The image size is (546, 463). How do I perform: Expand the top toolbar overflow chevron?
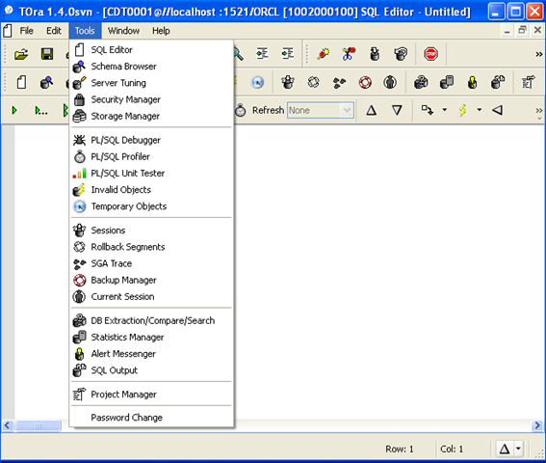[x=538, y=54]
